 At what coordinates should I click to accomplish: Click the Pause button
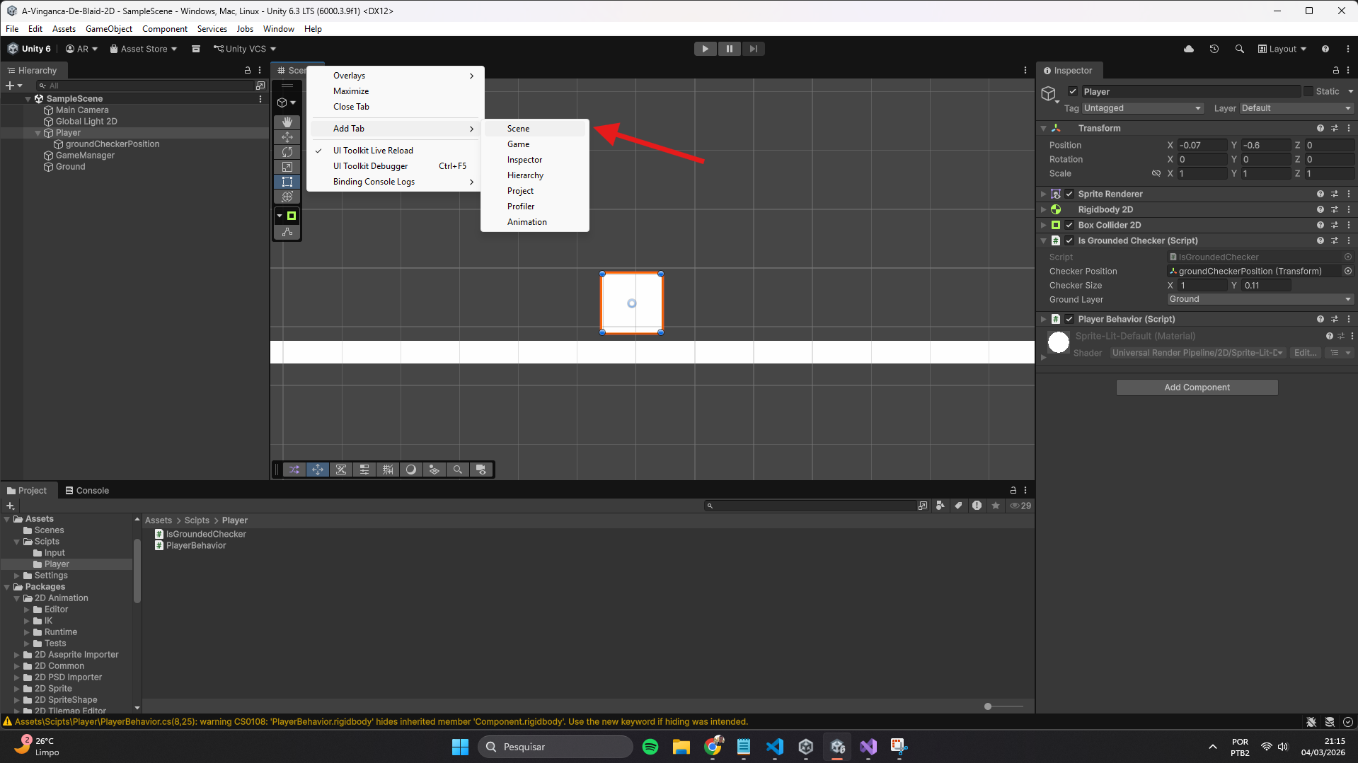pyautogui.click(x=729, y=49)
